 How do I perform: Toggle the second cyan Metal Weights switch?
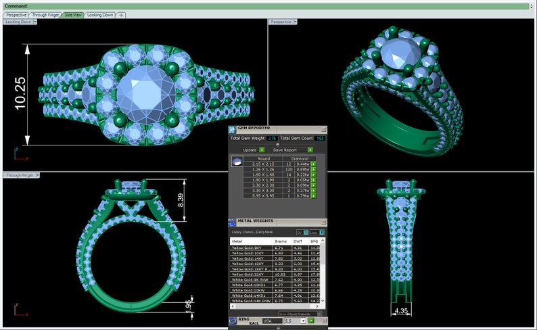coord(321,233)
